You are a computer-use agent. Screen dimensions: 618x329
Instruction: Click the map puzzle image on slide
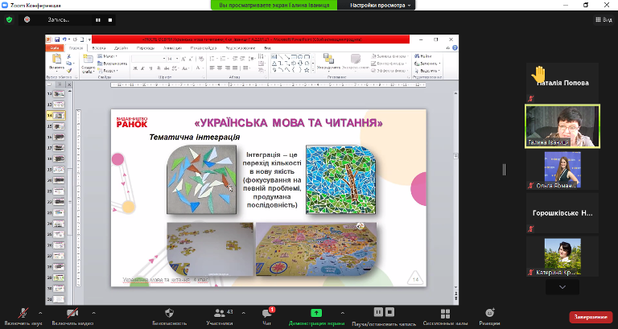[x=316, y=249]
